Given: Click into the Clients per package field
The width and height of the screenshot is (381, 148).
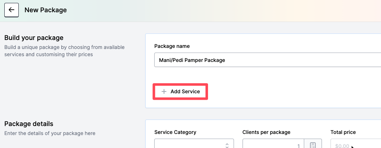Looking at the screenshot, I should [273, 145].
